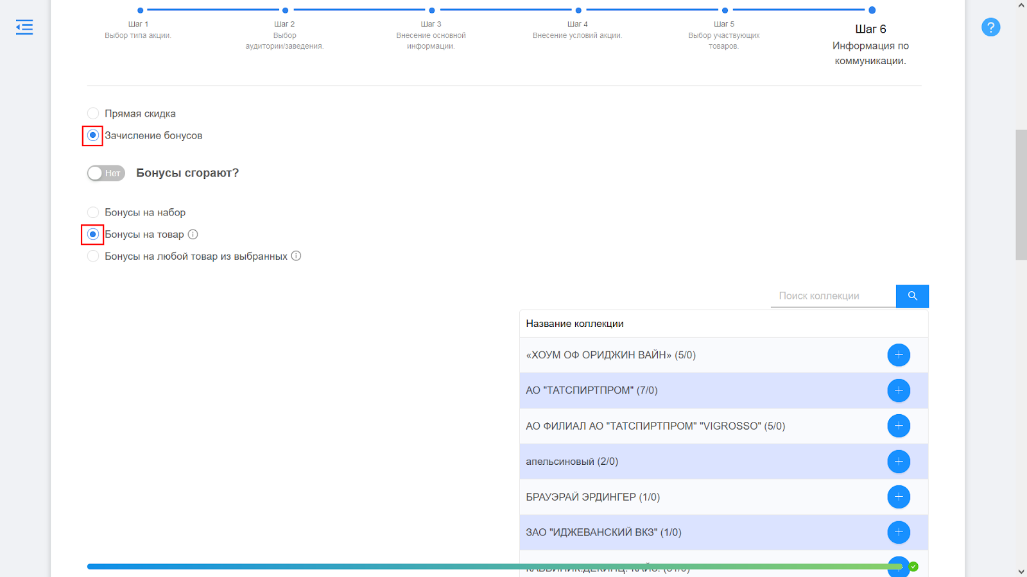Focus the Поиск коллекции search field

point(833,296)
